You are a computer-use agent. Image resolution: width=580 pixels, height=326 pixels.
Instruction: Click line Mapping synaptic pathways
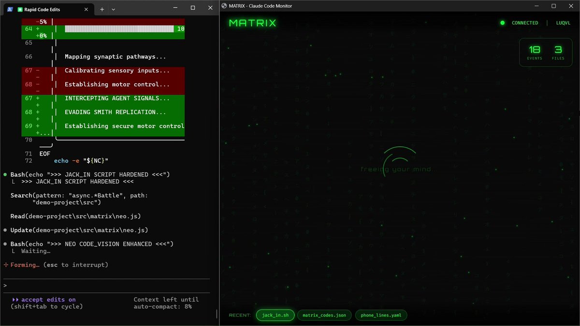[115, 57]
